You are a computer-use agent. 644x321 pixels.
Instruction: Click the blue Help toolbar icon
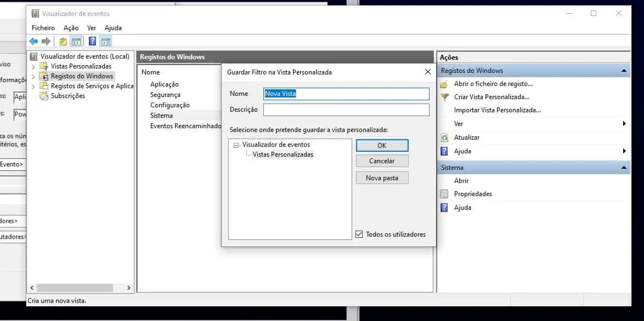point(92,41)
